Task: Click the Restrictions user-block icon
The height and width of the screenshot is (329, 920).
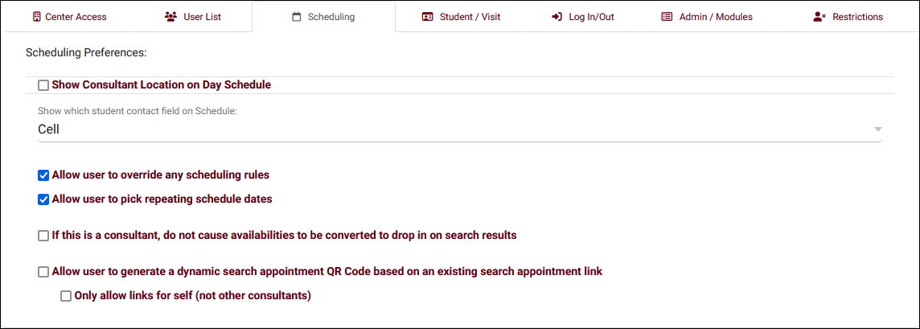Action: [x=819, y=17]
